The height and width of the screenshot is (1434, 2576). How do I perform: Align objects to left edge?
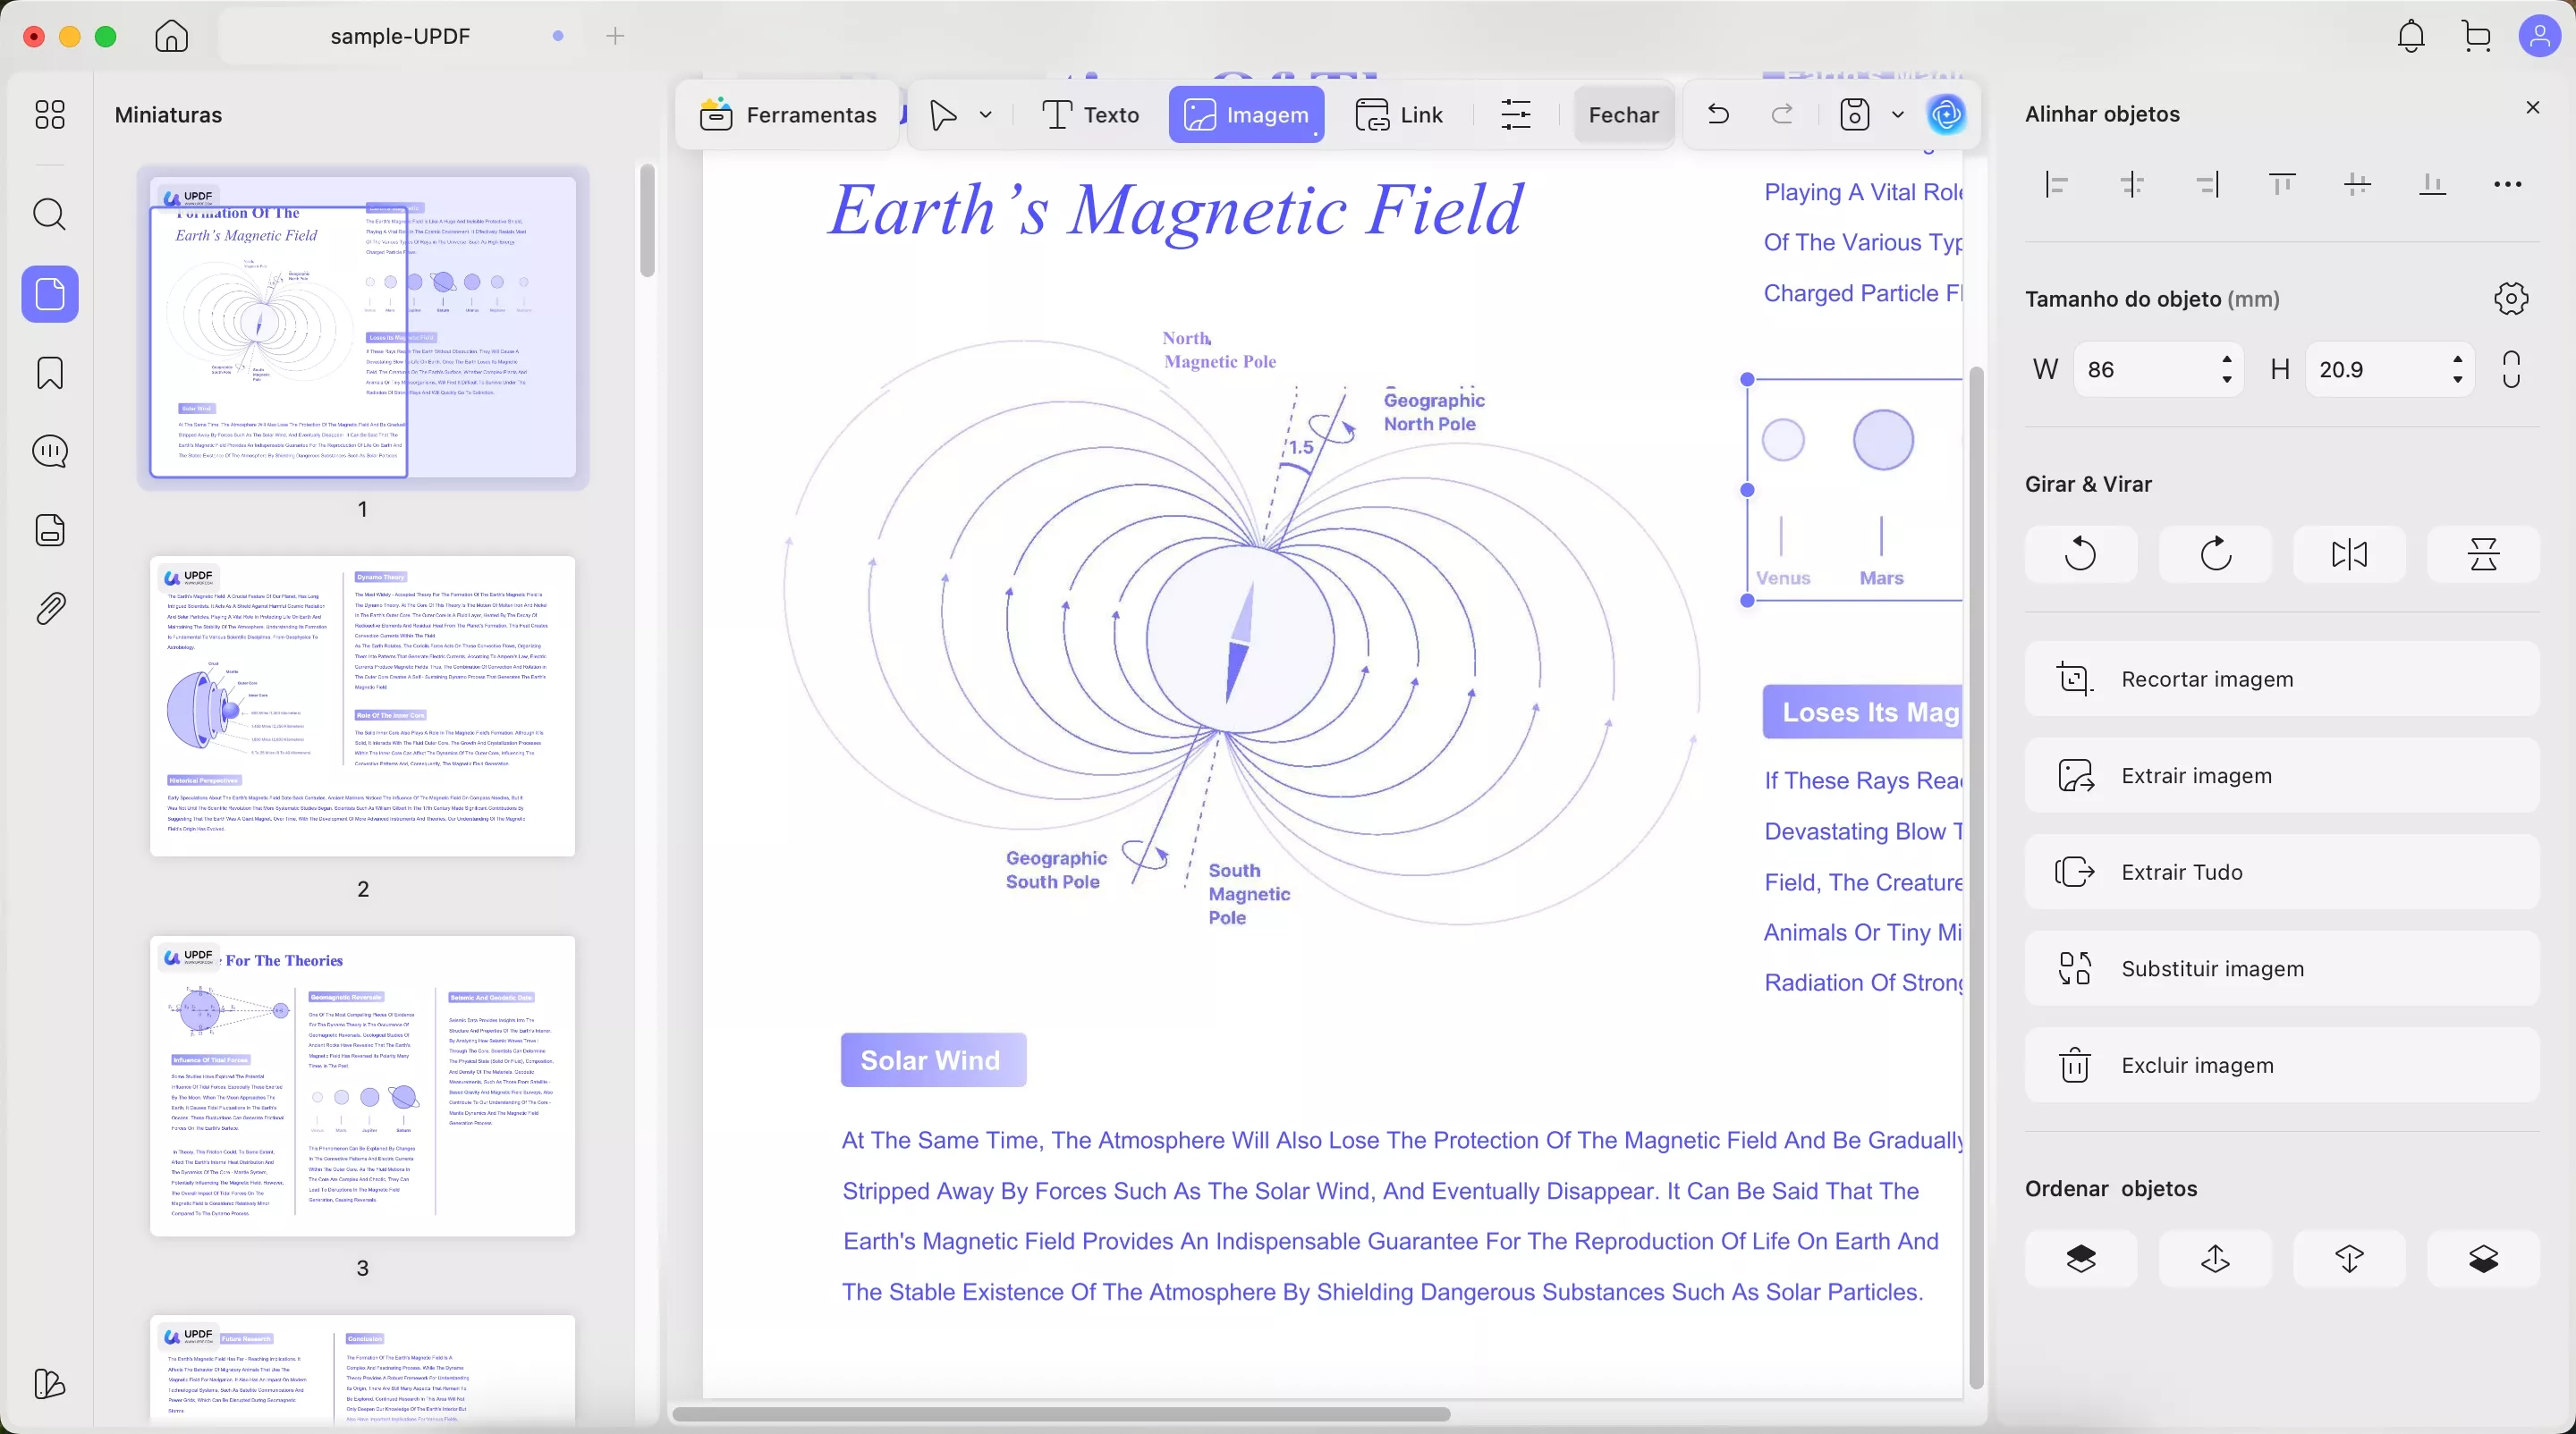click(2056, 184)
